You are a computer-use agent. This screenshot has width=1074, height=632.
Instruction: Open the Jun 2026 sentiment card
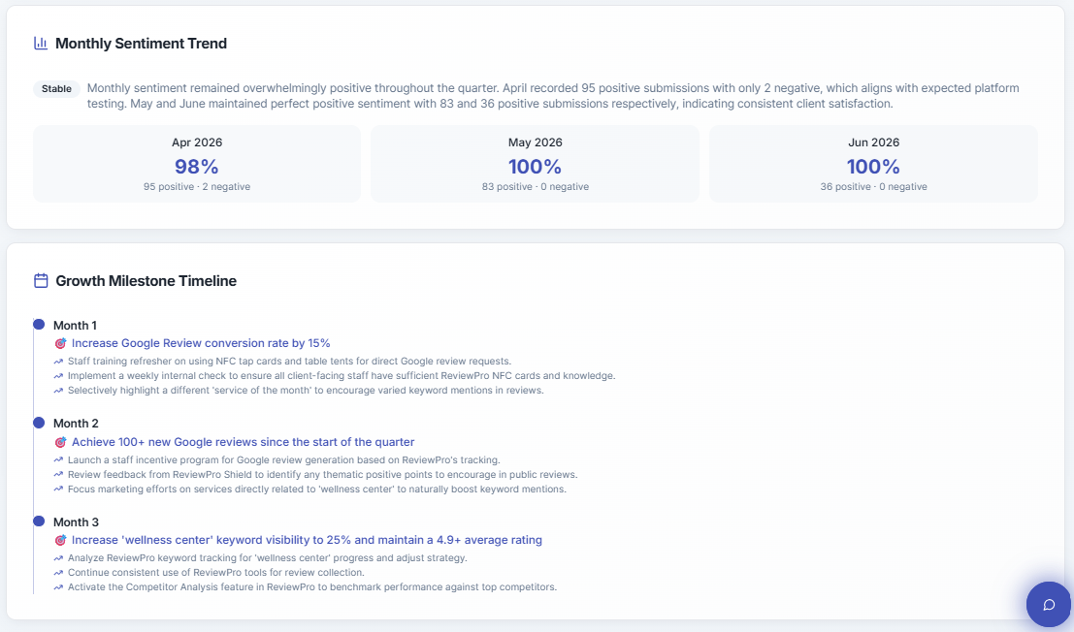873,164
